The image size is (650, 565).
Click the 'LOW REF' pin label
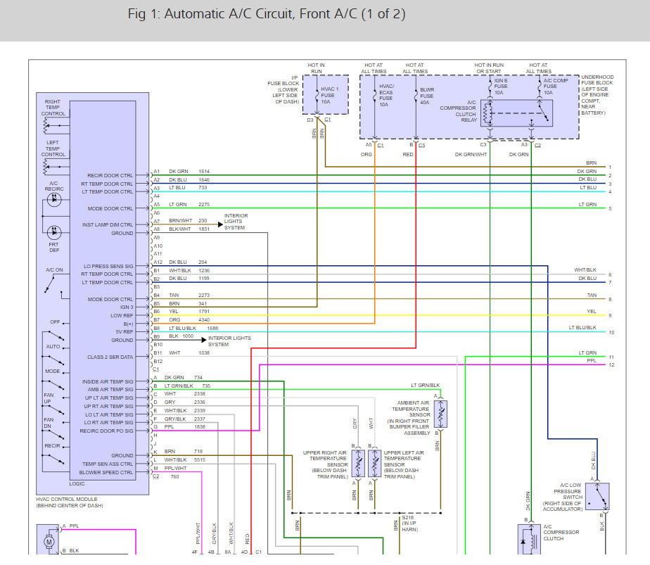(122, 315)
